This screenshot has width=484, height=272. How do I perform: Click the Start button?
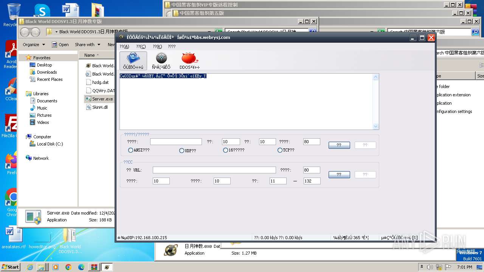click(x=10, y=267)
